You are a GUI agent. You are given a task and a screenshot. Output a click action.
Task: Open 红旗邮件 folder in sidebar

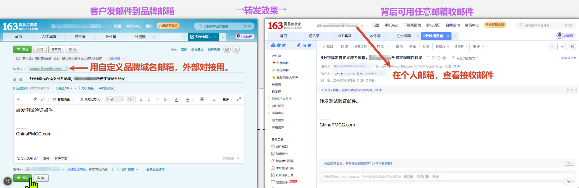pyautogui.click(x=283, y=63)
